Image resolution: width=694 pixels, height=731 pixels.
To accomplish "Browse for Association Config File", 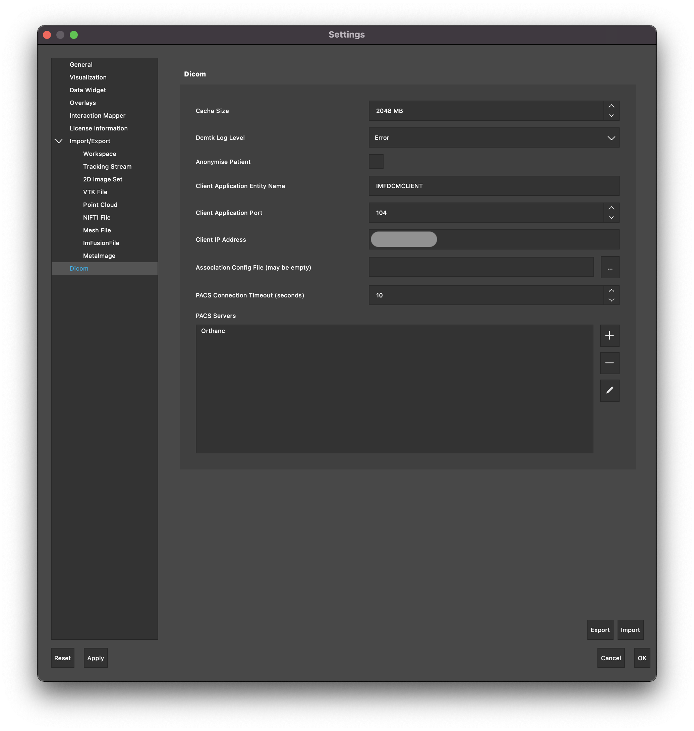I will click(x=610, y=268).
